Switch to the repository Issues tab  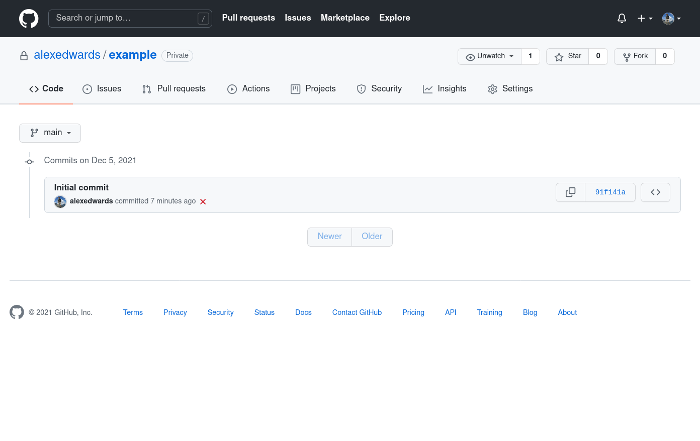click(x=102, y=89)
